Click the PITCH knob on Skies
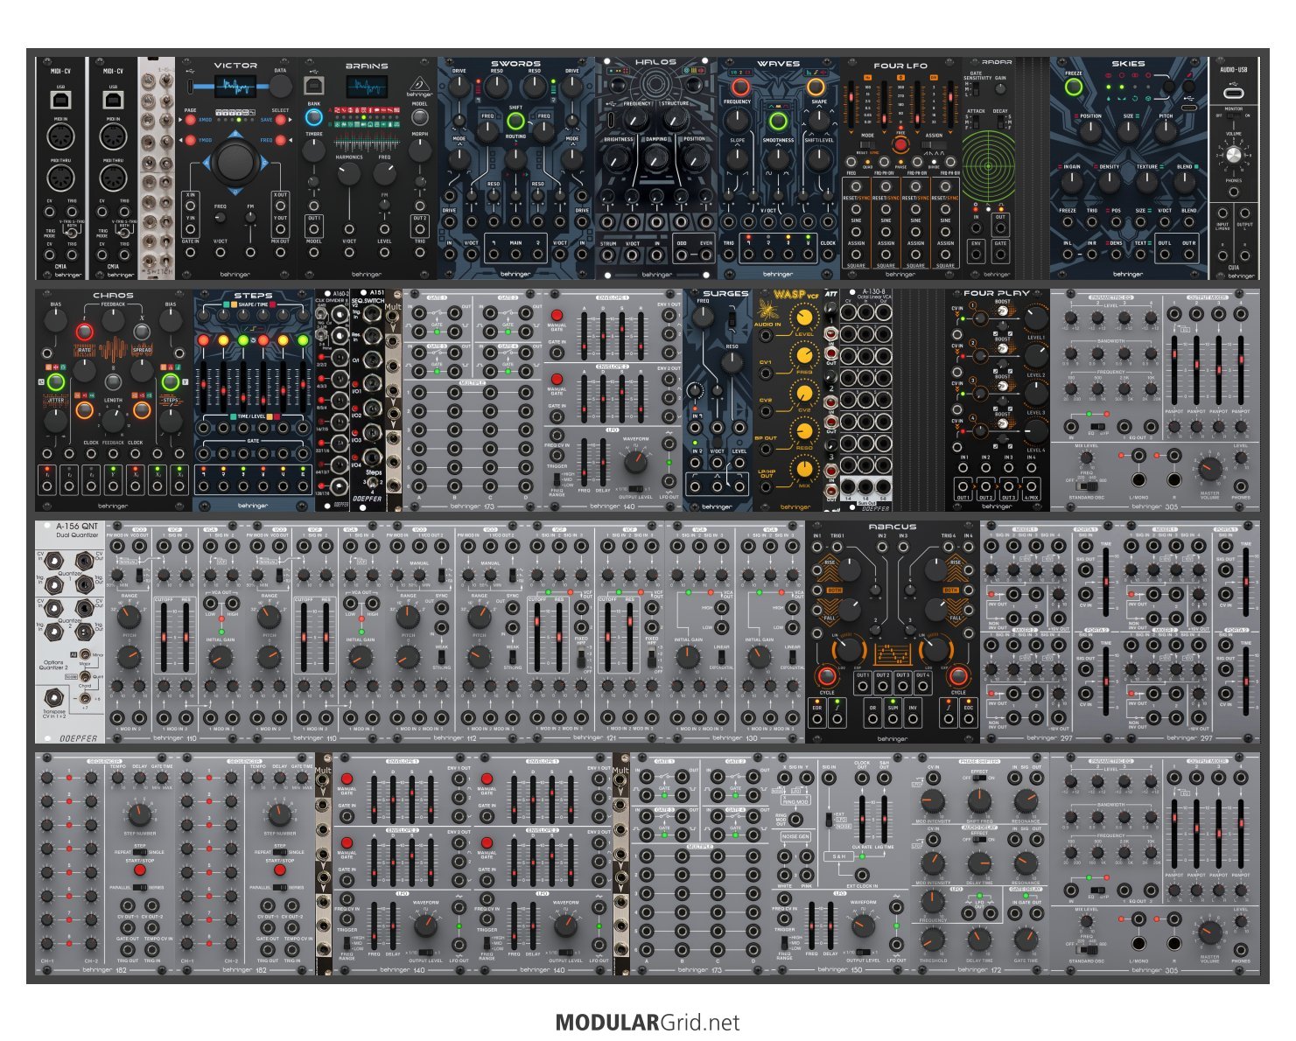The width and height of the screenshot is (1296, 1041). pos(1166,131)
